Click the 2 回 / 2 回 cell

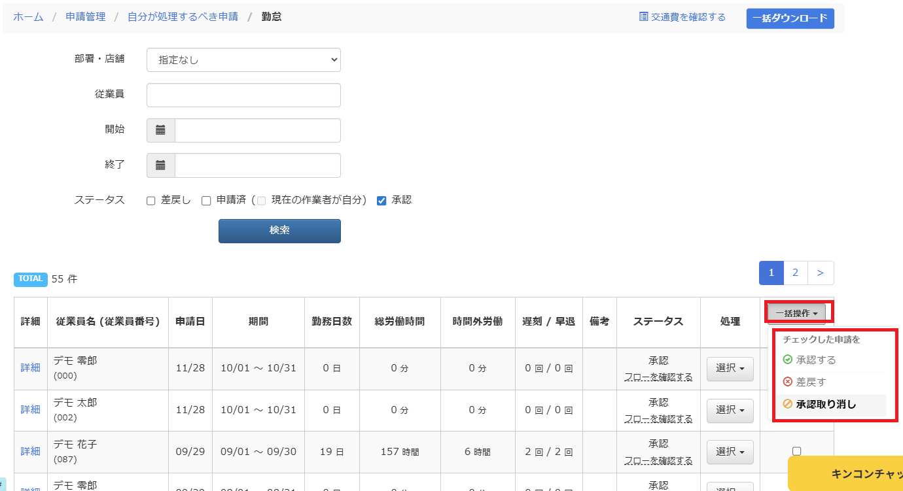pos(549,452)
